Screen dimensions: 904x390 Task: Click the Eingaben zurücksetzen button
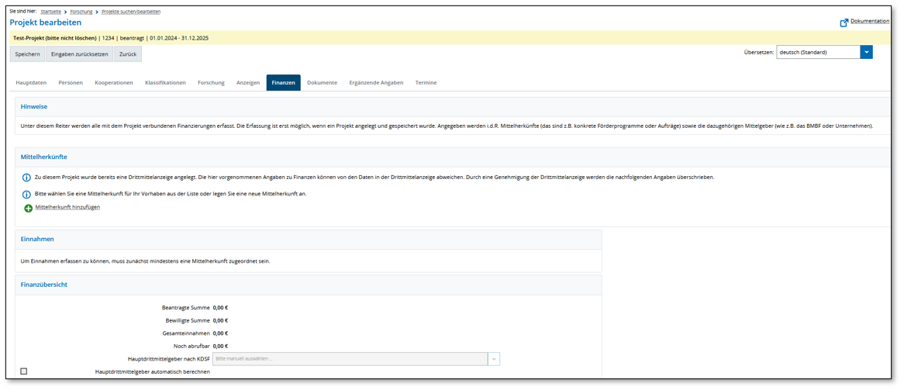coord(79,54)
